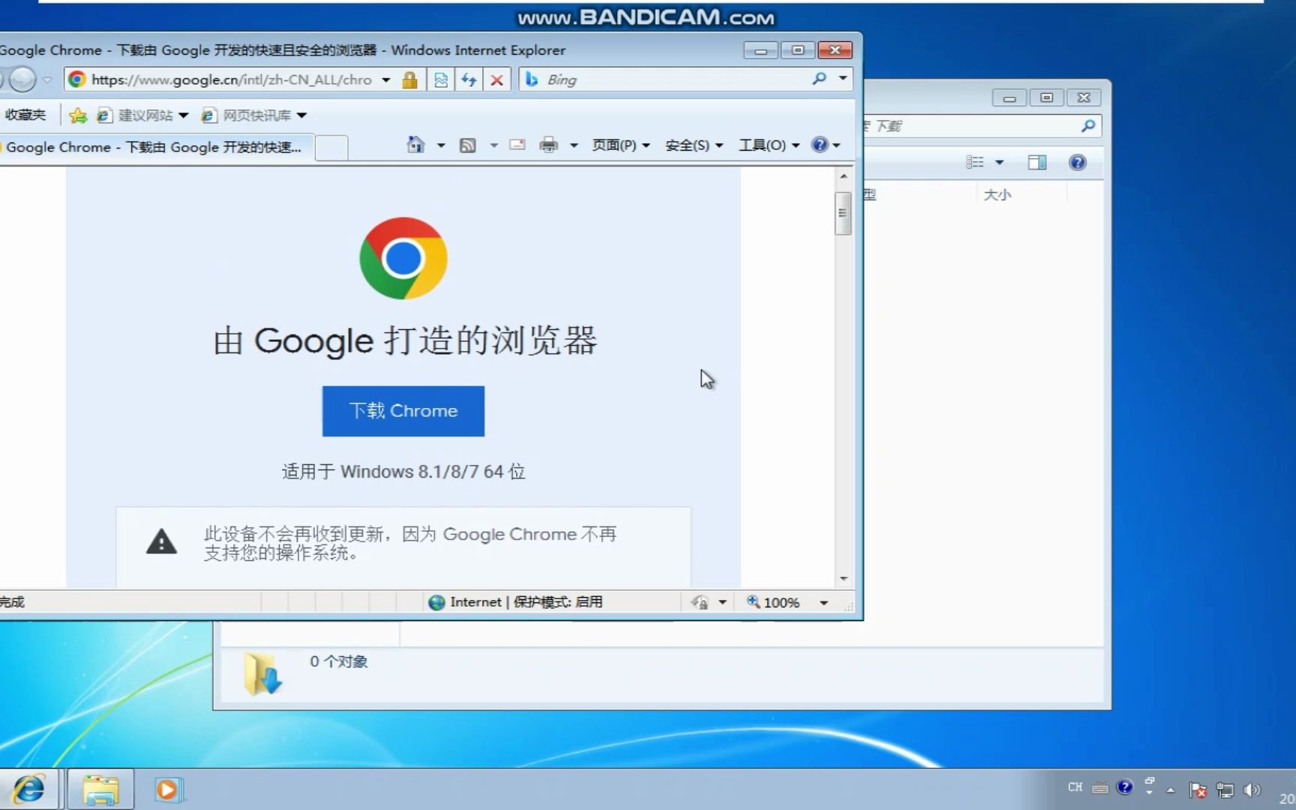Minimize the Internet Explorer window
1296x810 pixels.
760,50
